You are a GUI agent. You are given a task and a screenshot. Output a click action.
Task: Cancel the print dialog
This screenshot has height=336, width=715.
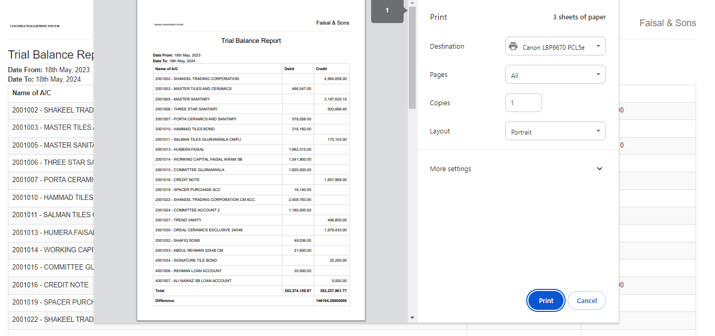pyautogui.click(x=587, y=301)
